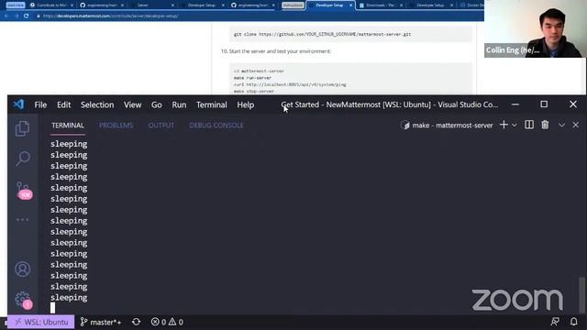The width and height of the screenshot is (587, 330).
Task: Open the Manage gear icon
Action: pyautogui.click(x=23, y=300)
